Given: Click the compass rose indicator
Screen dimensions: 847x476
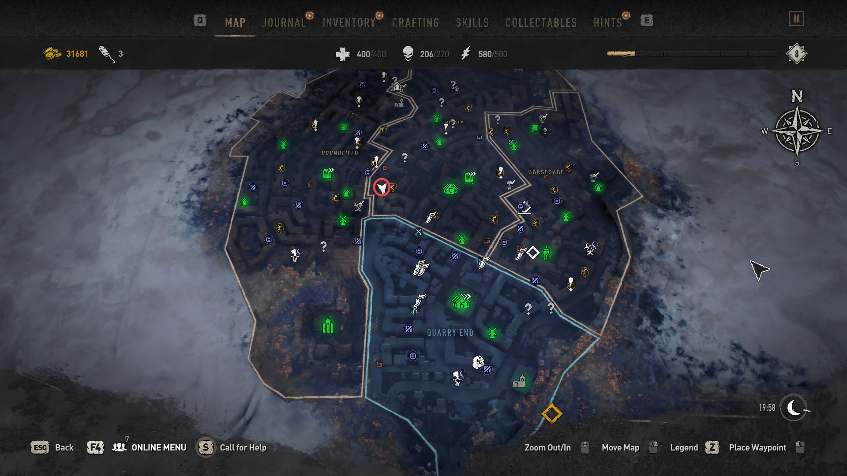Looking at the screenshot, I should 797,130.
